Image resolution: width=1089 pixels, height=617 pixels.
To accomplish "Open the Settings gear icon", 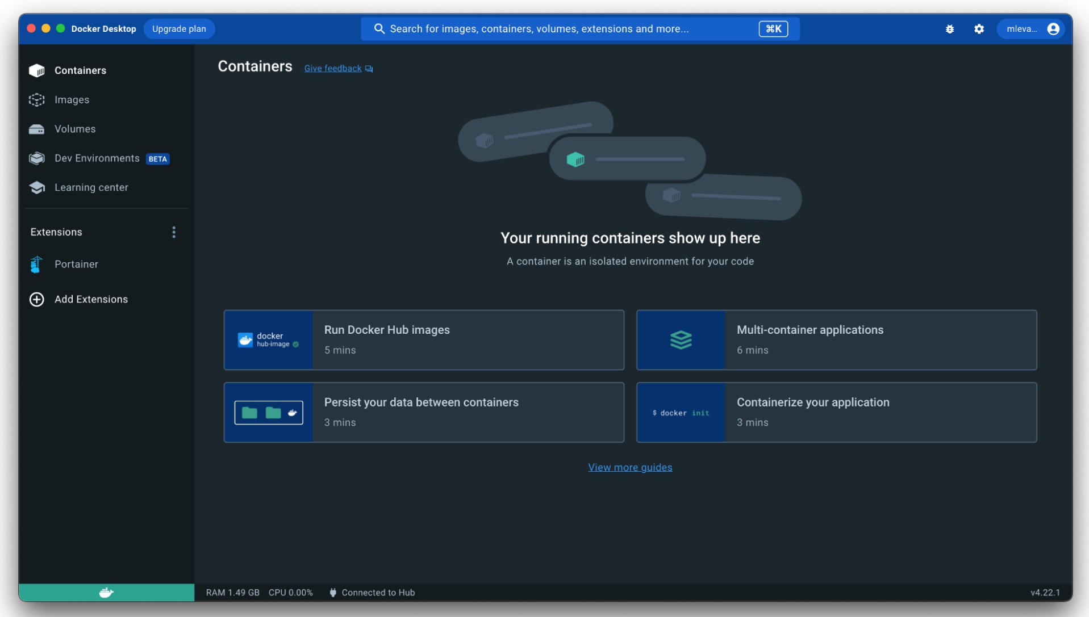I will tap(979, 29).
